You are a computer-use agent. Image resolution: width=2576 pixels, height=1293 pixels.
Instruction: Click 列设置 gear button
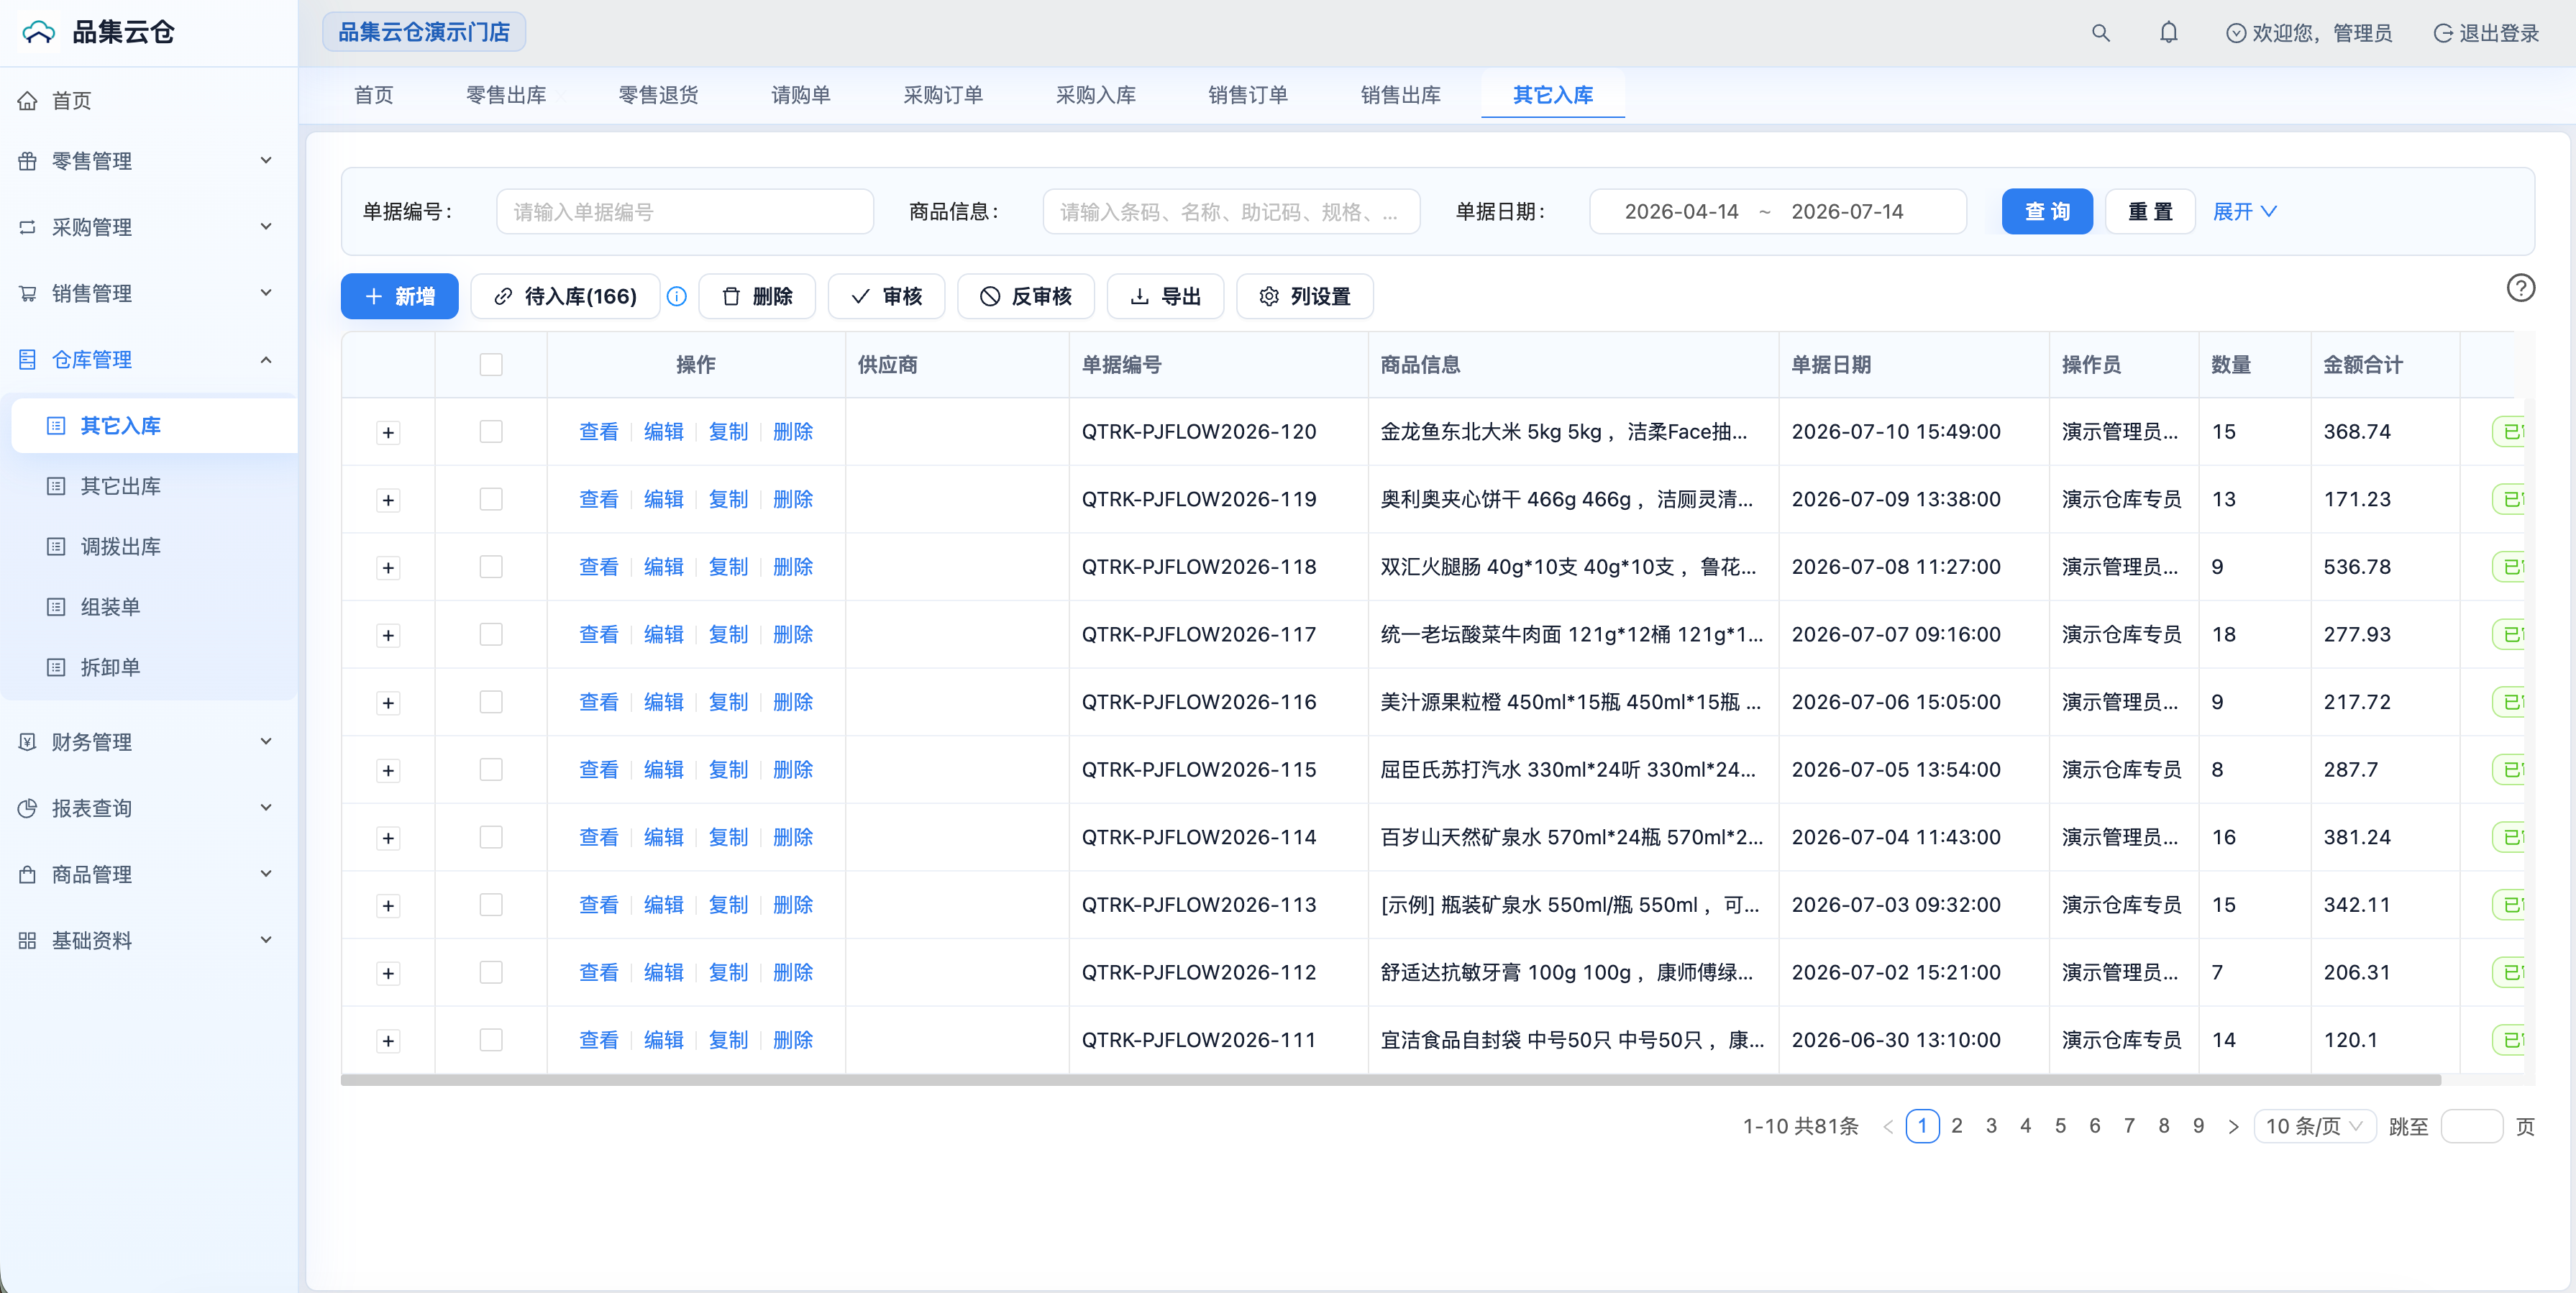click(x=1305, y=296)
